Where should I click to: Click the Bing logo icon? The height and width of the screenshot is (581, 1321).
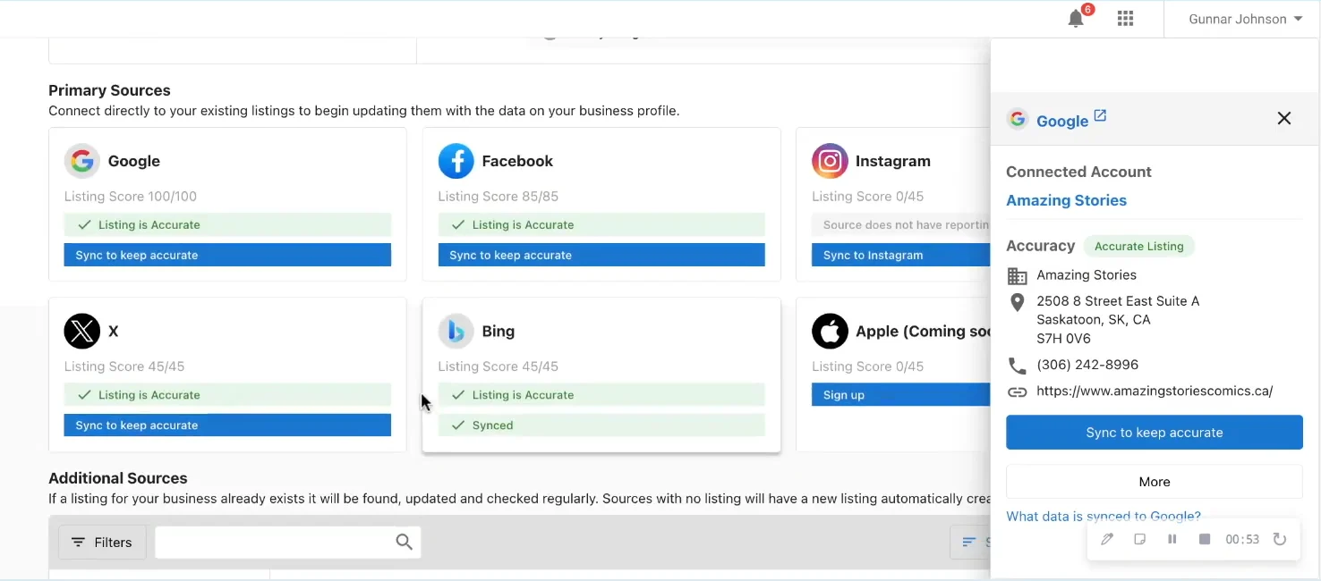pyautogui.click(x=456, y=331)
